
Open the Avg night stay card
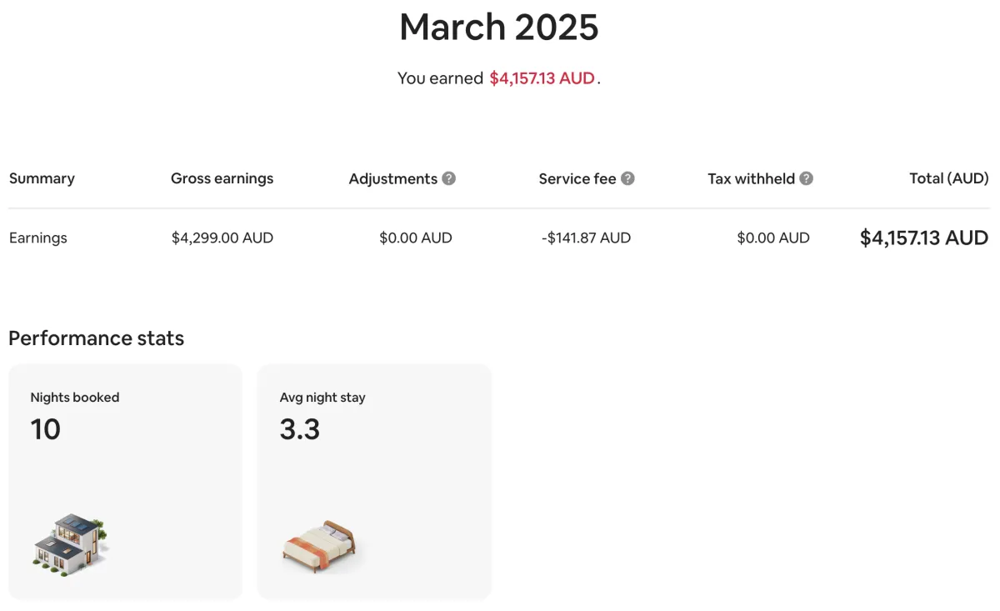click(x=374, y=481)
